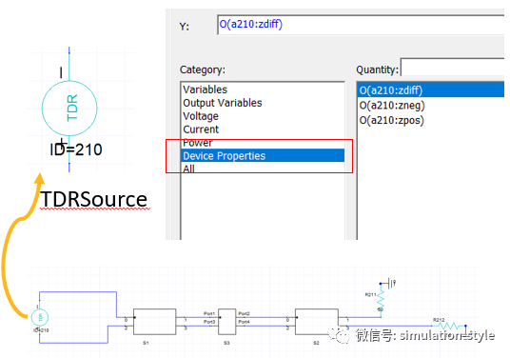510x358 pixels.
Task: Select quantity O(a210:zdiff) in the list
Action: (x=431, y=90)
